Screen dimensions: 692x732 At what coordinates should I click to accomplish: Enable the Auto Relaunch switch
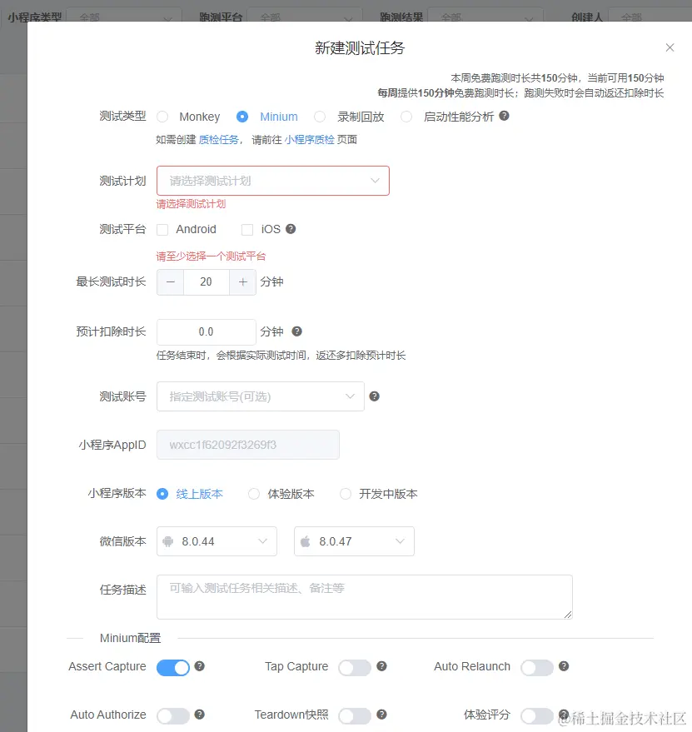[x=537, y=668]
